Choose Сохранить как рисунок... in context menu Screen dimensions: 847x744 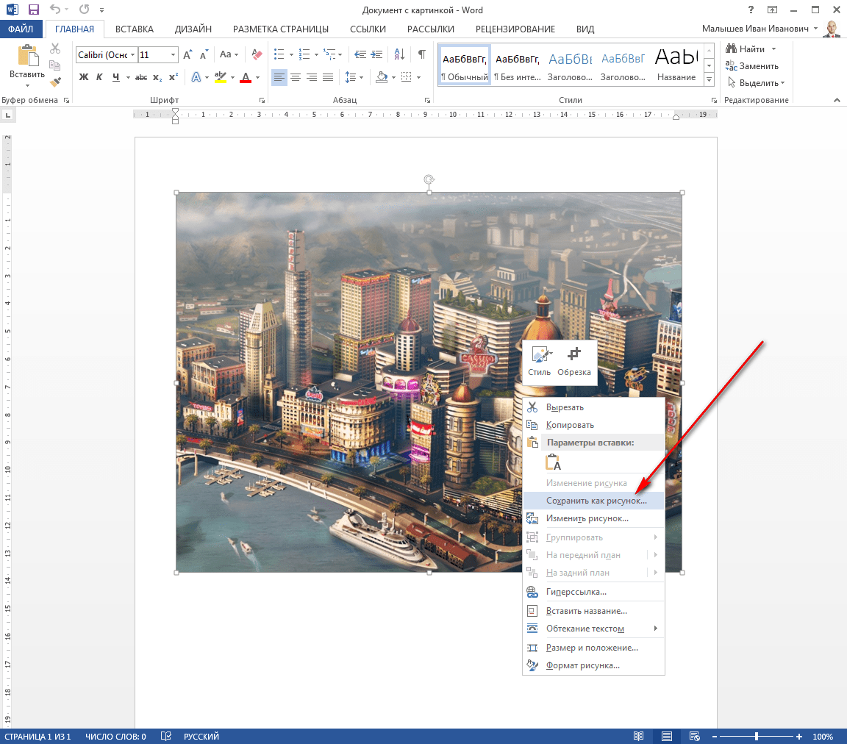[x=593, y=501]
